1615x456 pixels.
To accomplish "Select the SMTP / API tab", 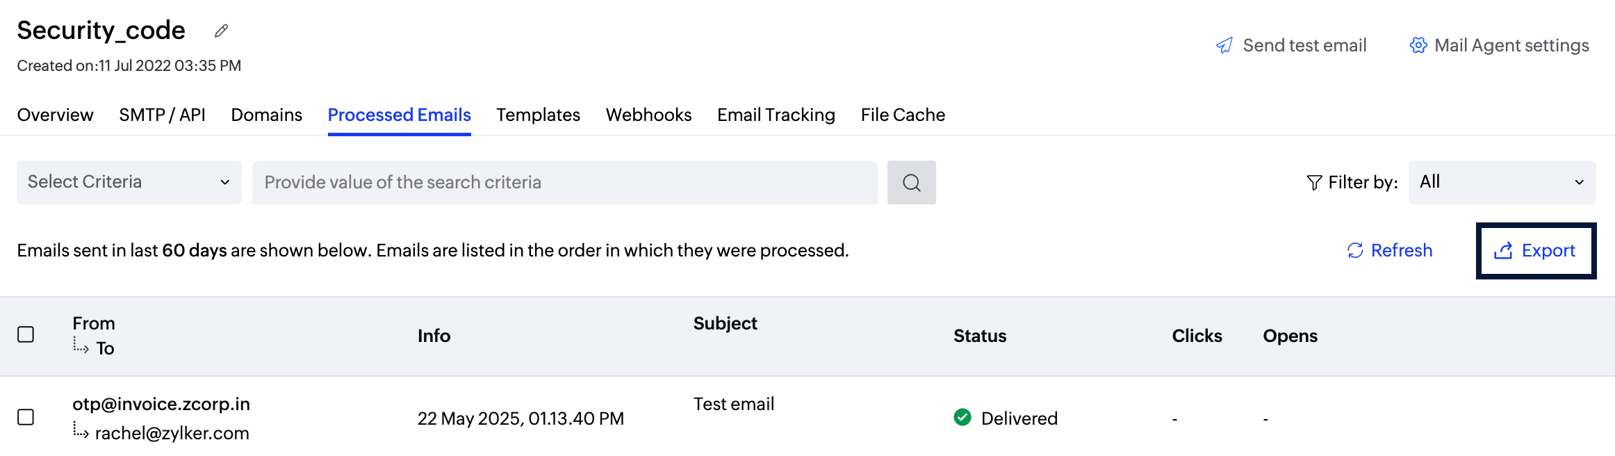I will [162, 115].
